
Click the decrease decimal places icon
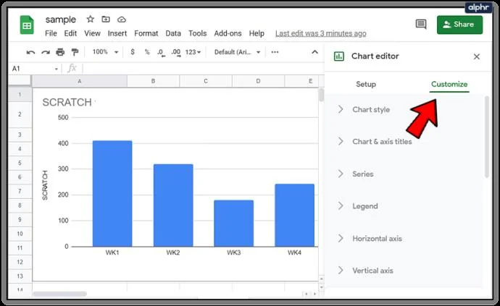coord(162,53)
